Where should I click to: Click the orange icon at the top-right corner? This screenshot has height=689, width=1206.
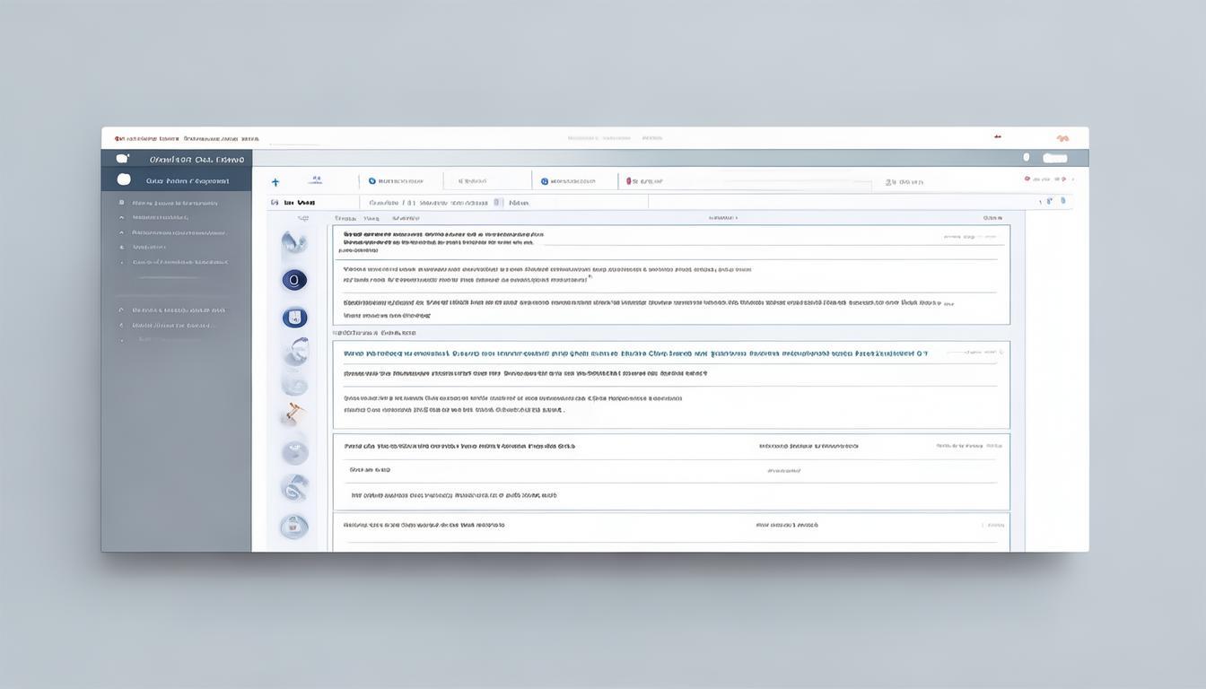[1062, 138]
